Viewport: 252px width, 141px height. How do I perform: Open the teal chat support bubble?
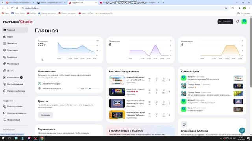point(242,130)
